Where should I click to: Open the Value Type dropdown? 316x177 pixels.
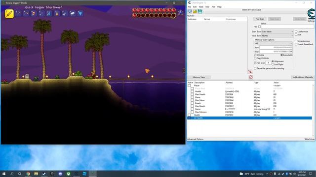pos(277,36)
